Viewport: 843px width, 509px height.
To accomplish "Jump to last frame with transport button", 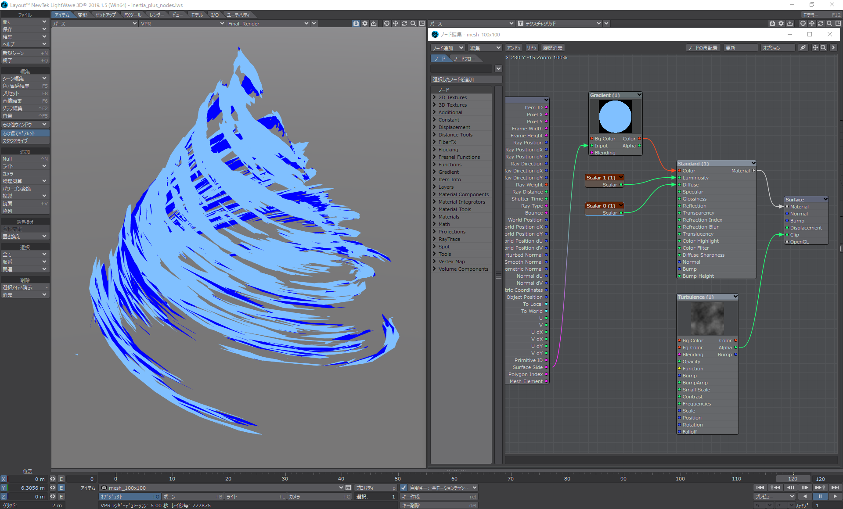I will [835, 487].
